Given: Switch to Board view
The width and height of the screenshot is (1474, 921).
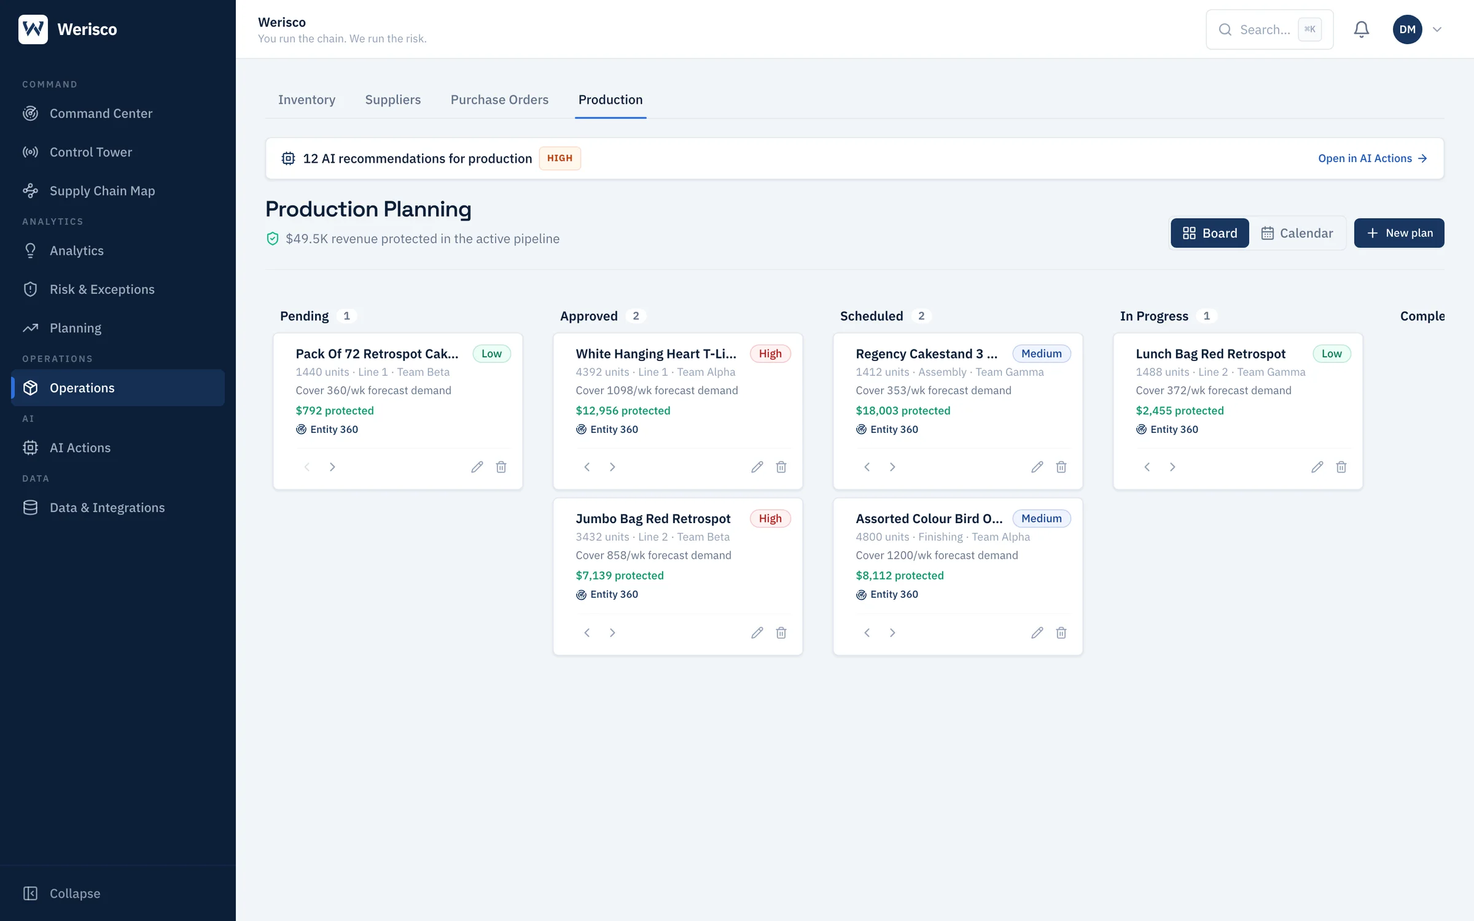Looking at the screenshot, I should 1209,233.
